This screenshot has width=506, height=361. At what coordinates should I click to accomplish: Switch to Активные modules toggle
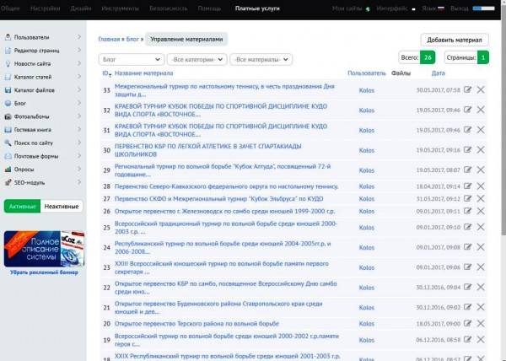point(22,206)
